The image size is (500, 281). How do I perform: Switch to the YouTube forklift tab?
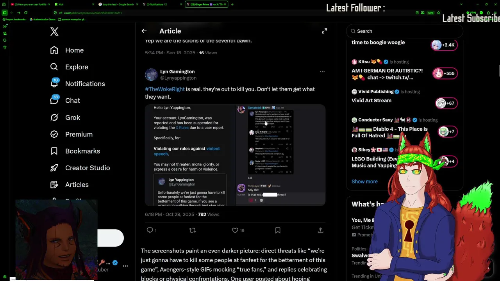(30, 4)
